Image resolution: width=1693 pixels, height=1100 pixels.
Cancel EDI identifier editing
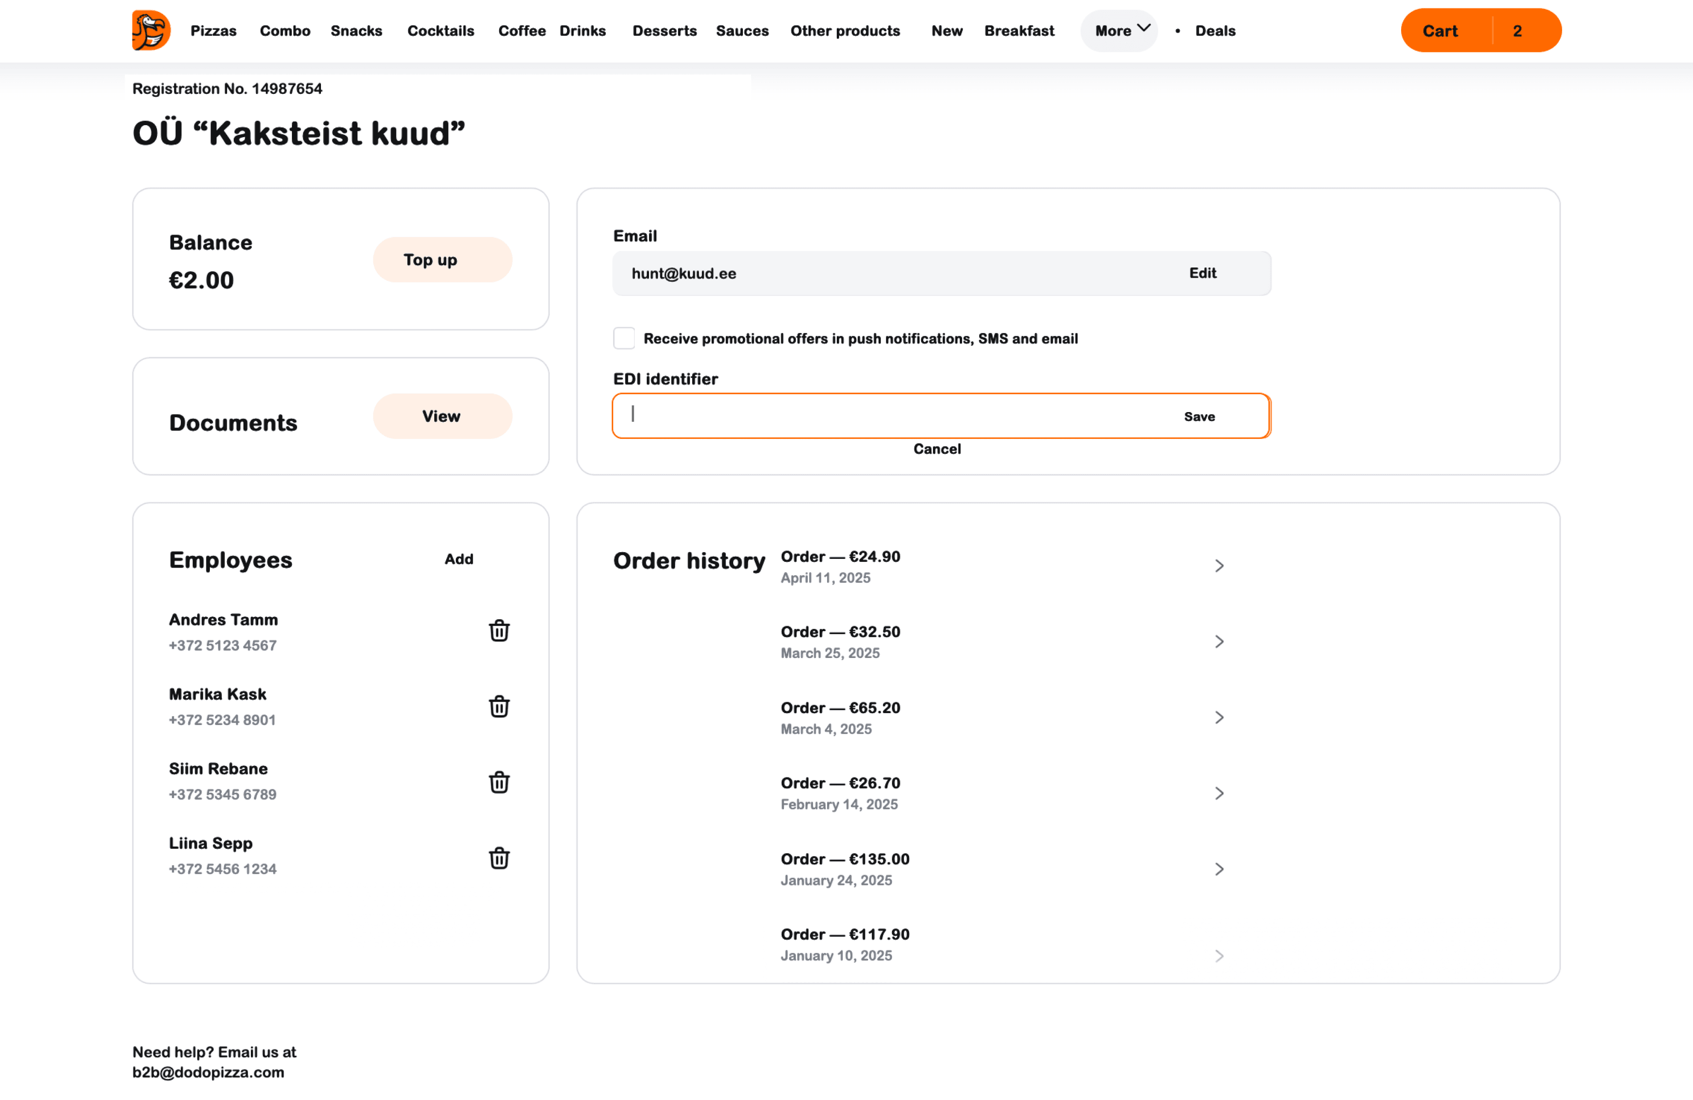[x=937, y=449]
